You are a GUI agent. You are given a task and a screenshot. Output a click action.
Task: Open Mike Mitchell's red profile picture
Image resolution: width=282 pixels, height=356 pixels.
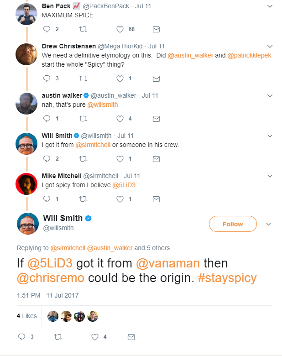click(26, 184)
